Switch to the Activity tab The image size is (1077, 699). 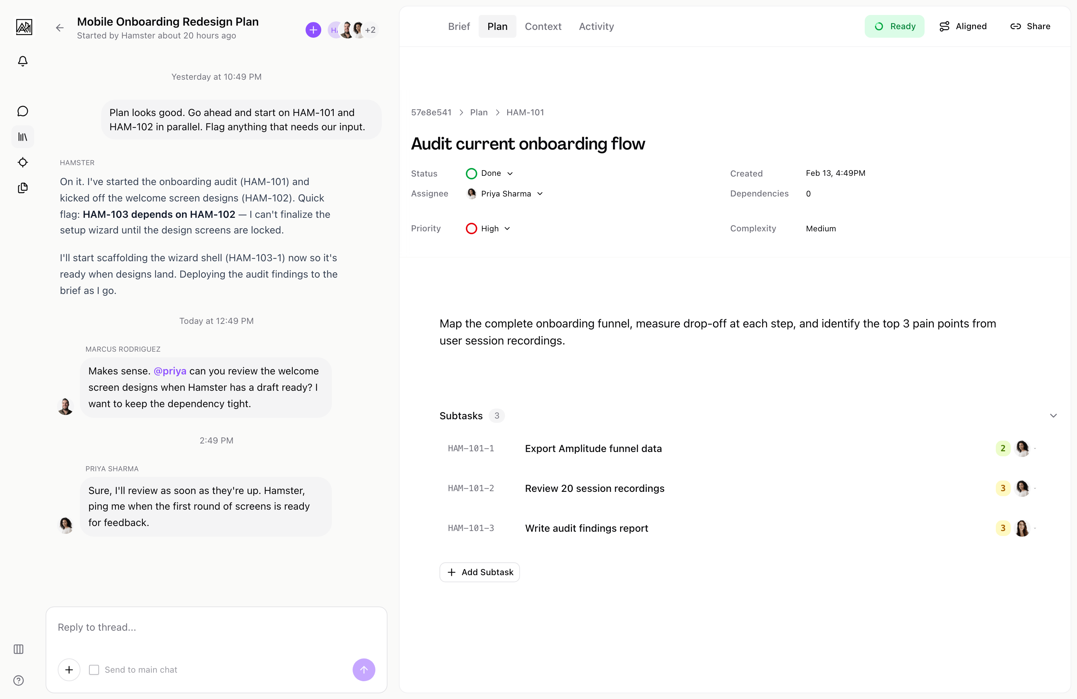(596, 26)
